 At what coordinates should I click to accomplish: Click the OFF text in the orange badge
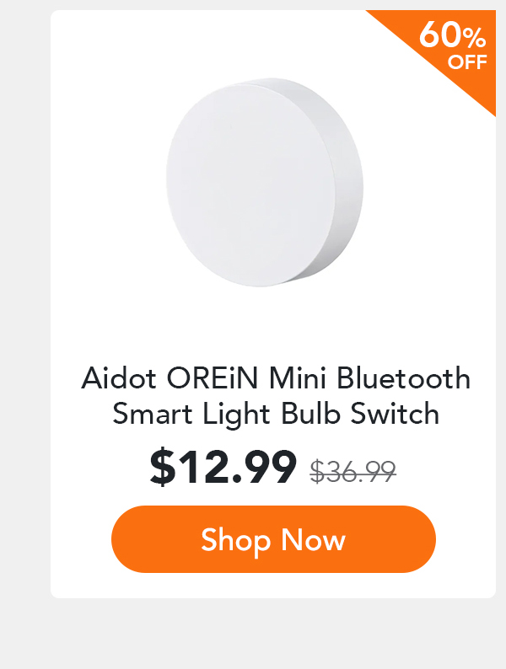click(467, 62)
